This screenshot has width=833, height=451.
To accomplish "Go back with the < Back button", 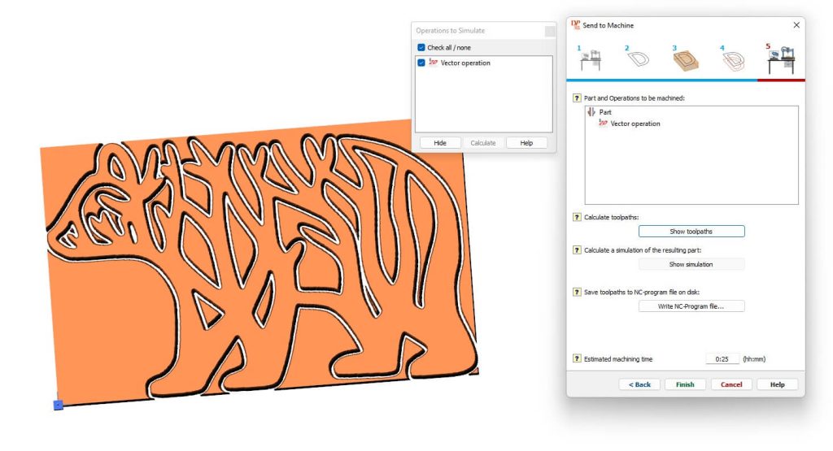I will click(x=639, y=384).
